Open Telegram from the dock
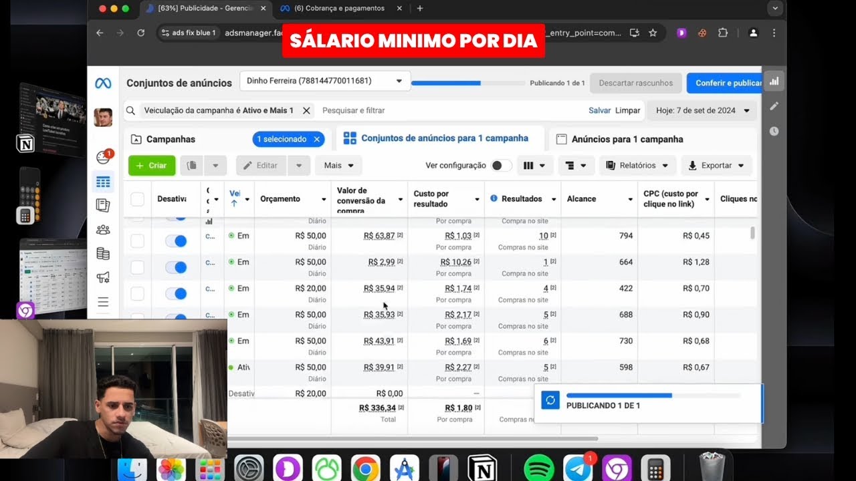Screen dimensions: 856x481 click(578, 469)
